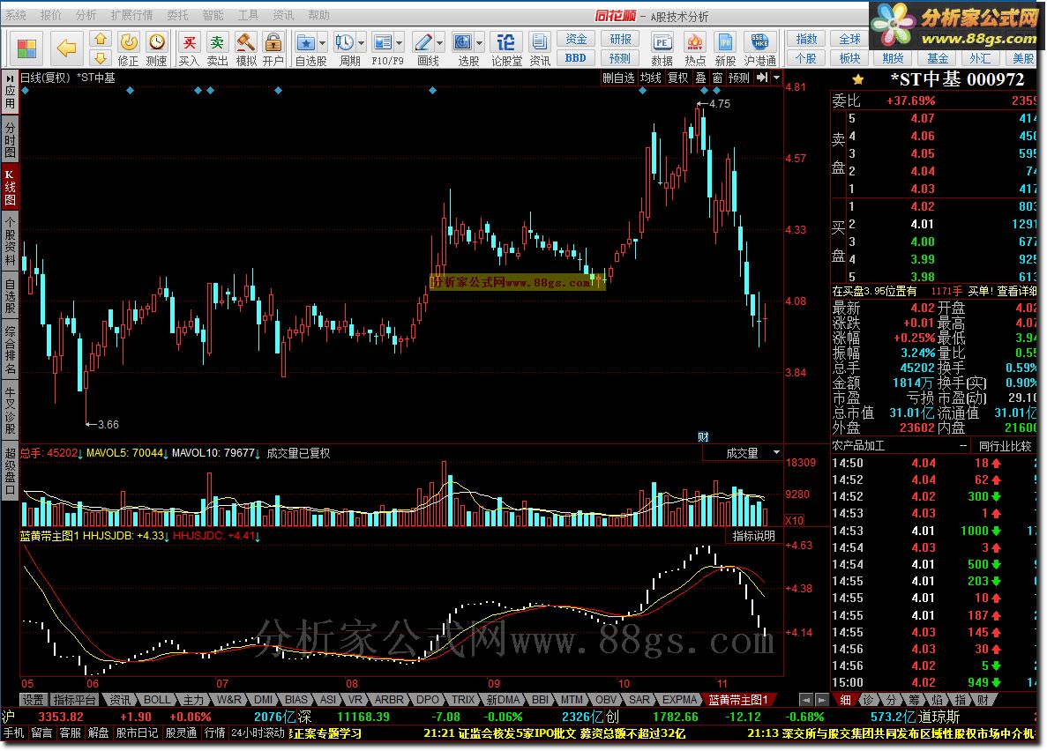This screenshot has width=1047, height=751.
Task: Switch to K线图 candlestick view in sidebar
Action: (10, 188)
